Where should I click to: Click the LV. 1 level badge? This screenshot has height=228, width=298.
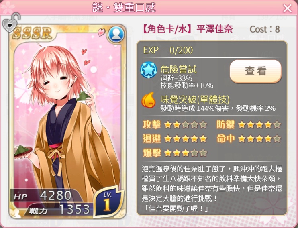coord(108,202)
